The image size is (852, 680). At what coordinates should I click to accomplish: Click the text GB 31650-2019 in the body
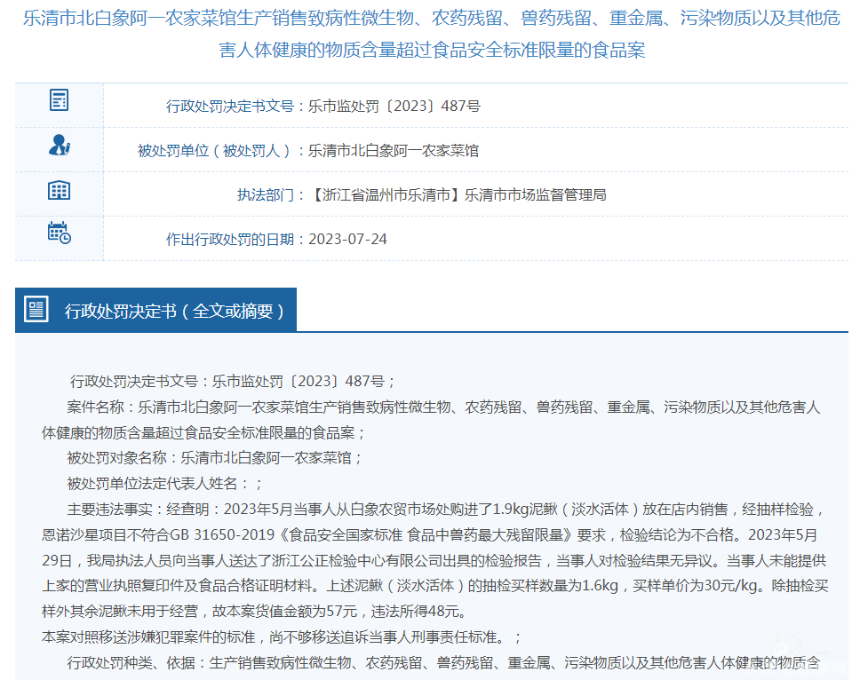(x=222, y=535)
